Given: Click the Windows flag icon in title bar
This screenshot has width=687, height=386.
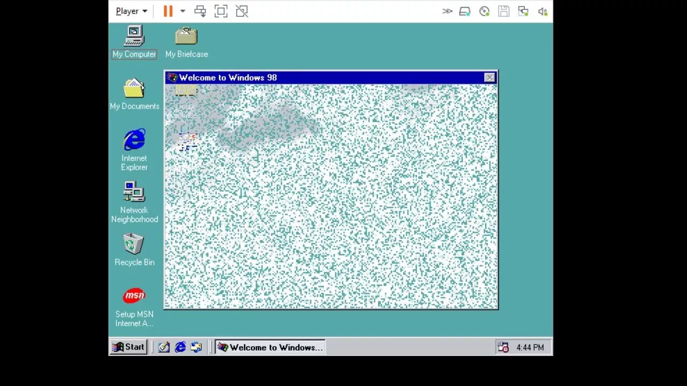Looking at the screenshot, I should click(172, 78).
